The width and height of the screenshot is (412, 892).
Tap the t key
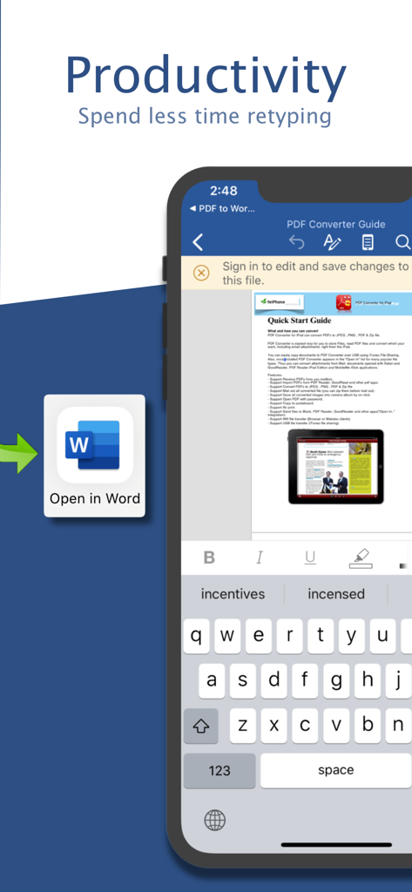[321, 635]
